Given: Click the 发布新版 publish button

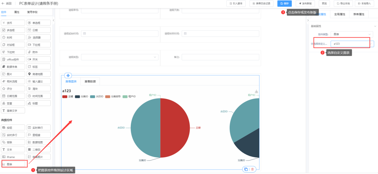Looking at the screenshot, I should click(306, 4).
